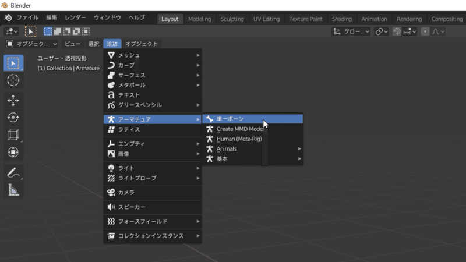The height and width of the screenshot is (262, 466).
Task: Select the Select Box tool
Action: point(13,63)
